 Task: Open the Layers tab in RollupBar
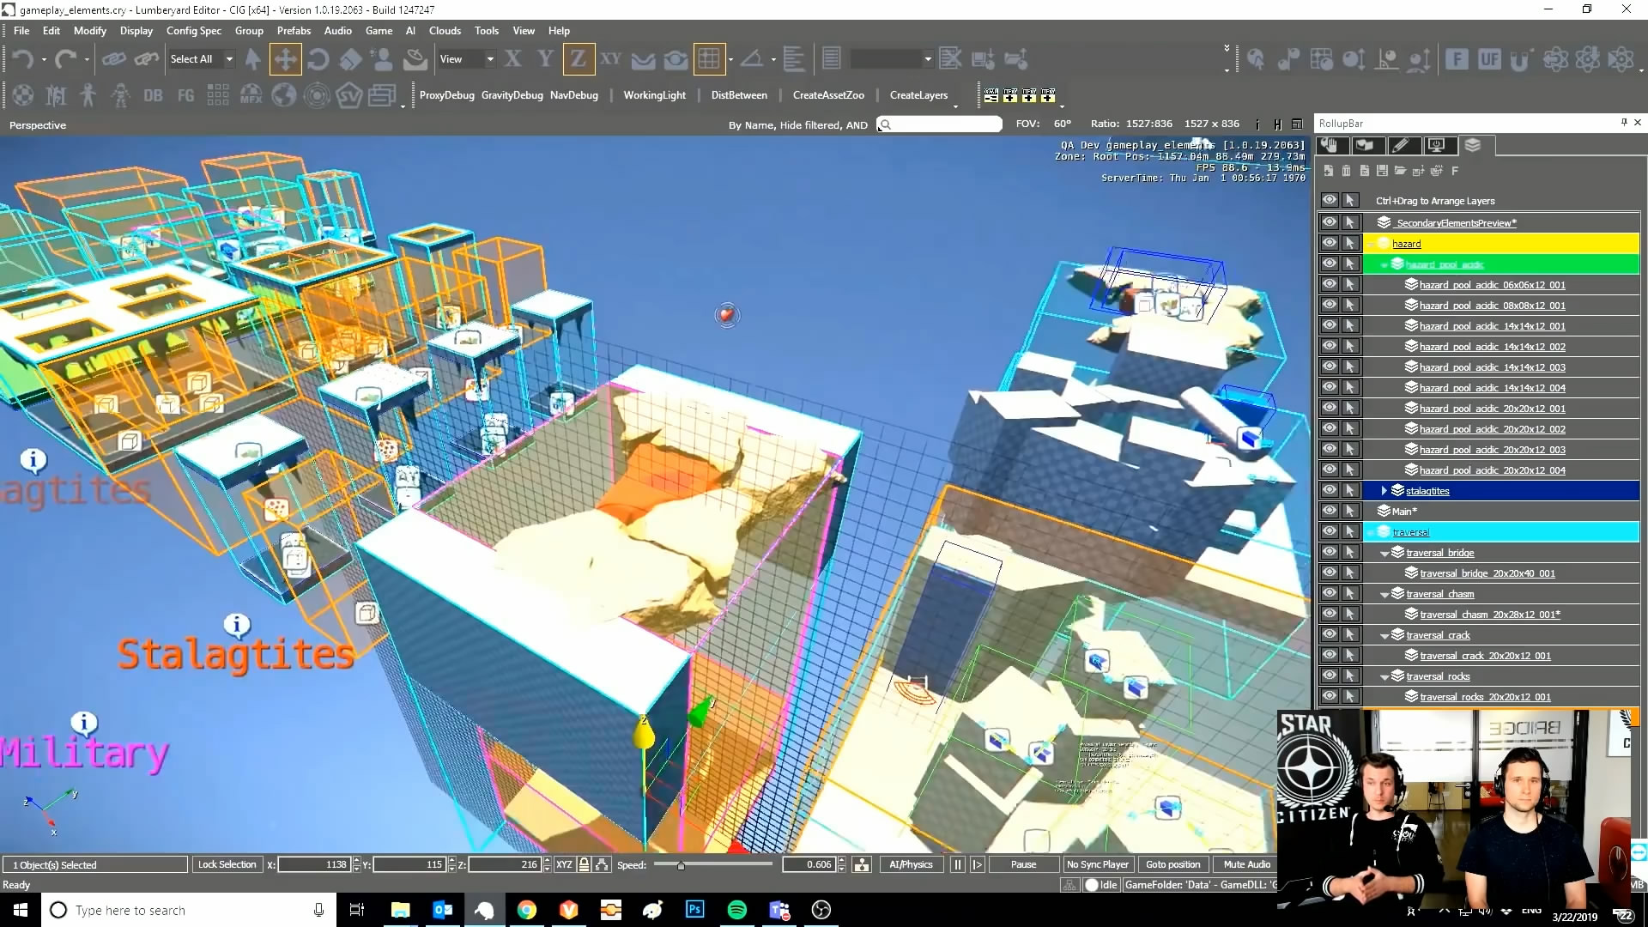1473,145
